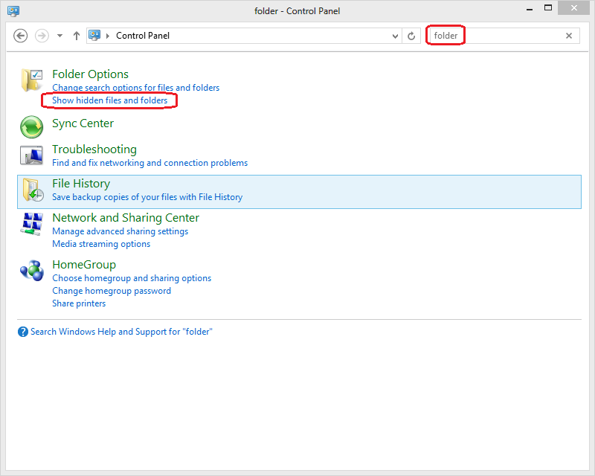595x476 pixels.
Task: Open Change homegroup password
Action: click(112, 290)
